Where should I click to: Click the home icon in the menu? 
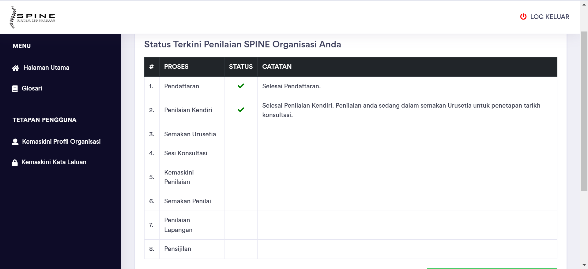15,68
